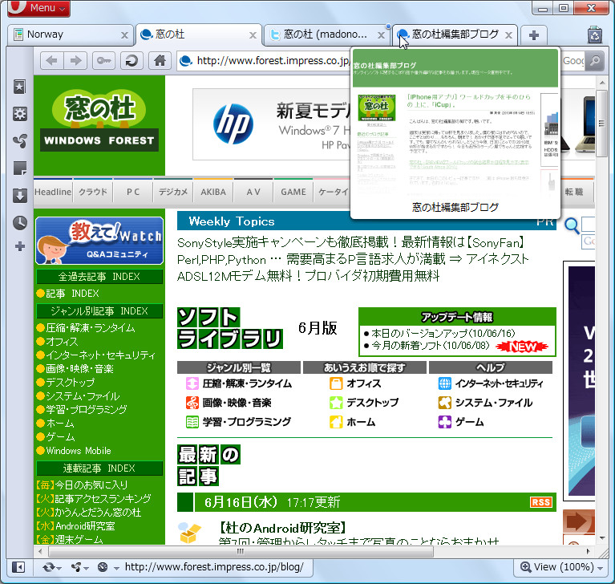Viewport: 615px width, 584px height.
Task: Click the hp advertisement banner
Action: coord(271,124)
